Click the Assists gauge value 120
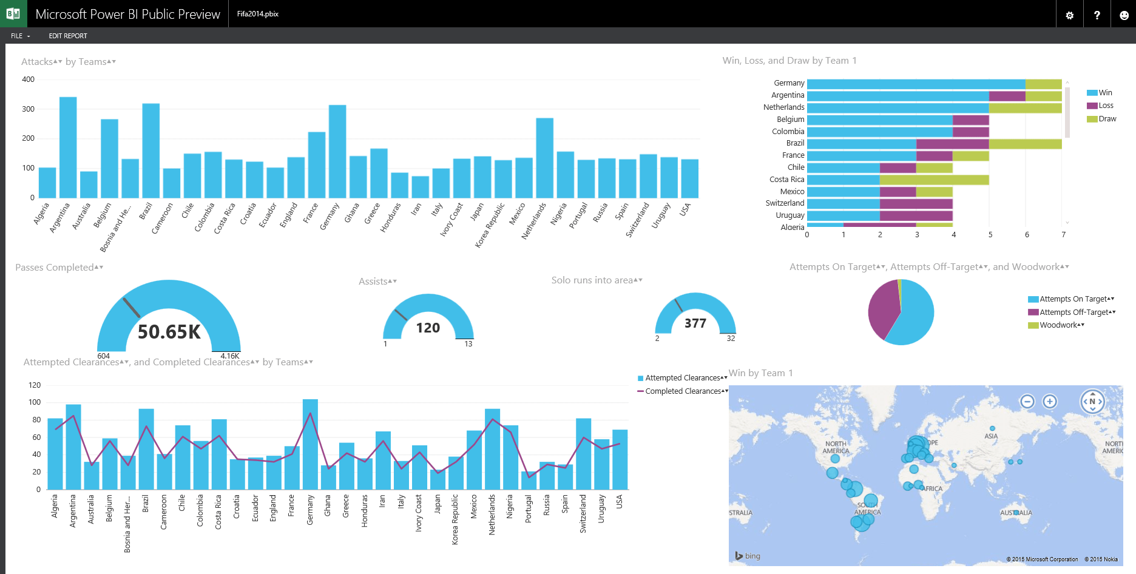Viewport: 1136px width, 574px height. coord(428,328)
